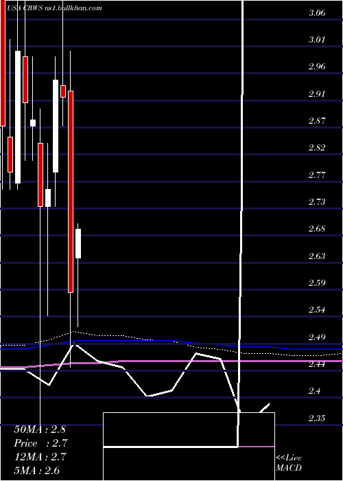This screenshot has width=343, height=481.
Task: Select the 2.68 price axis label
Action: (317, 229)
